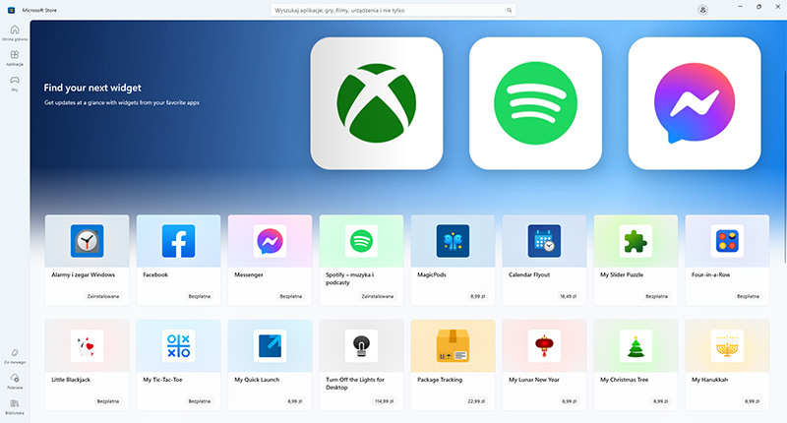Click the My Tic-Tac-Toe app icon
This screenshot has height=423, width=787.
pyautogui.click(x=178, y=345)
